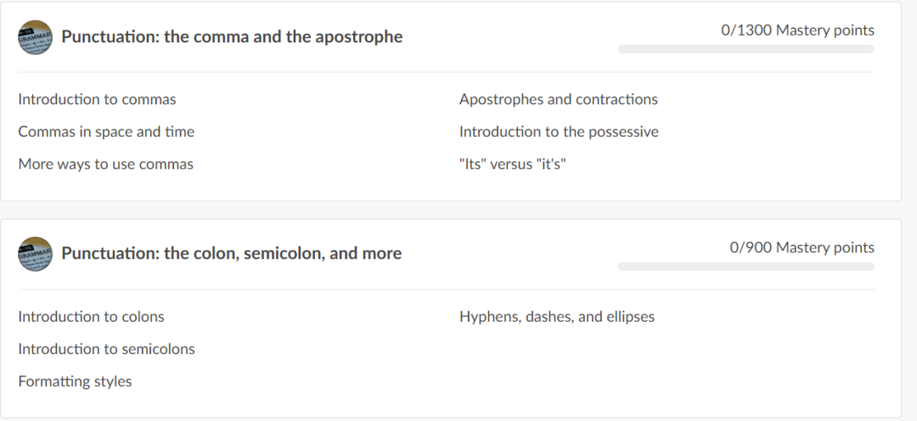Select More ways to use commas
Screen dimensions: 917x421
point(105,164)
